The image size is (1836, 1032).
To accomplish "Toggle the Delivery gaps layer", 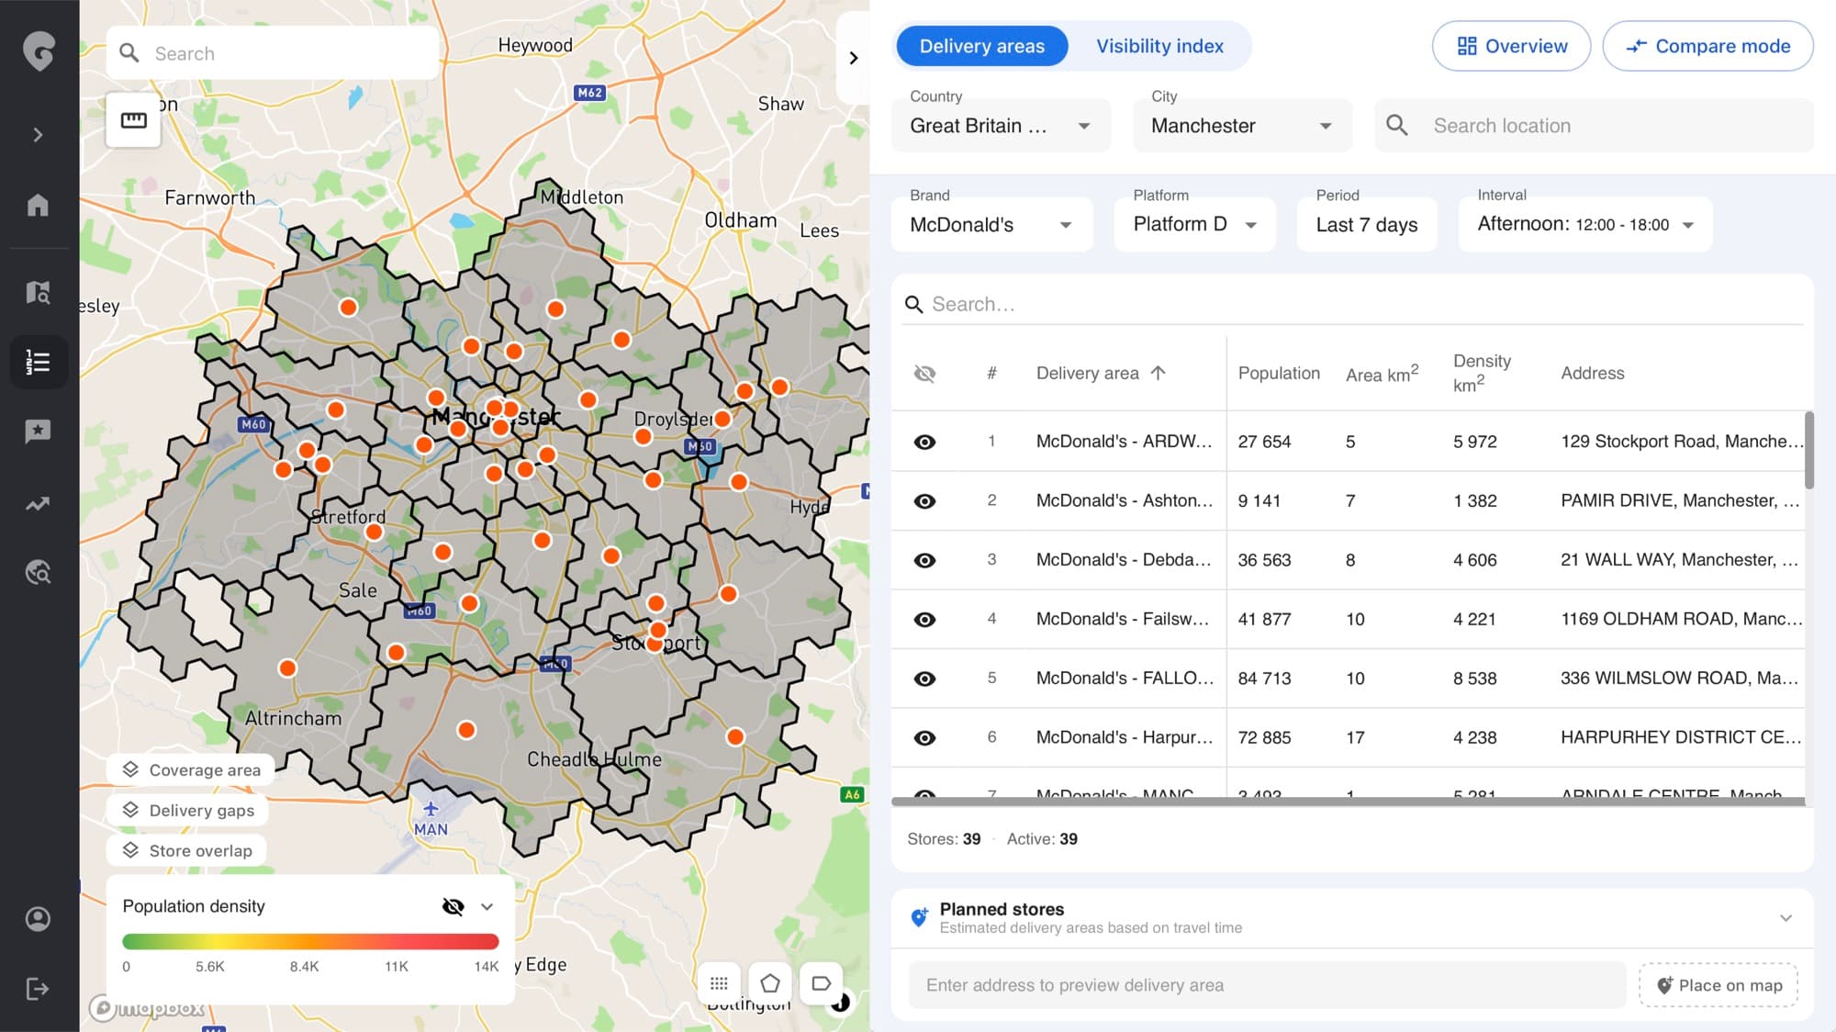I will [187, 810].
